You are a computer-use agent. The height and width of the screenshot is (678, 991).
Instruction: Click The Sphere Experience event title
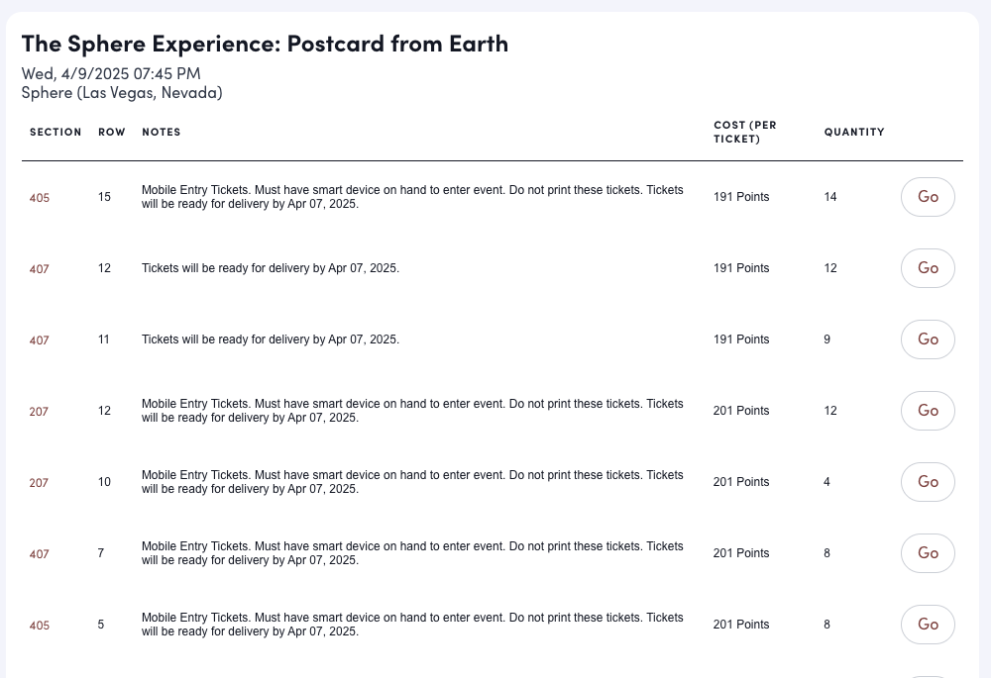tap(265, 44)
